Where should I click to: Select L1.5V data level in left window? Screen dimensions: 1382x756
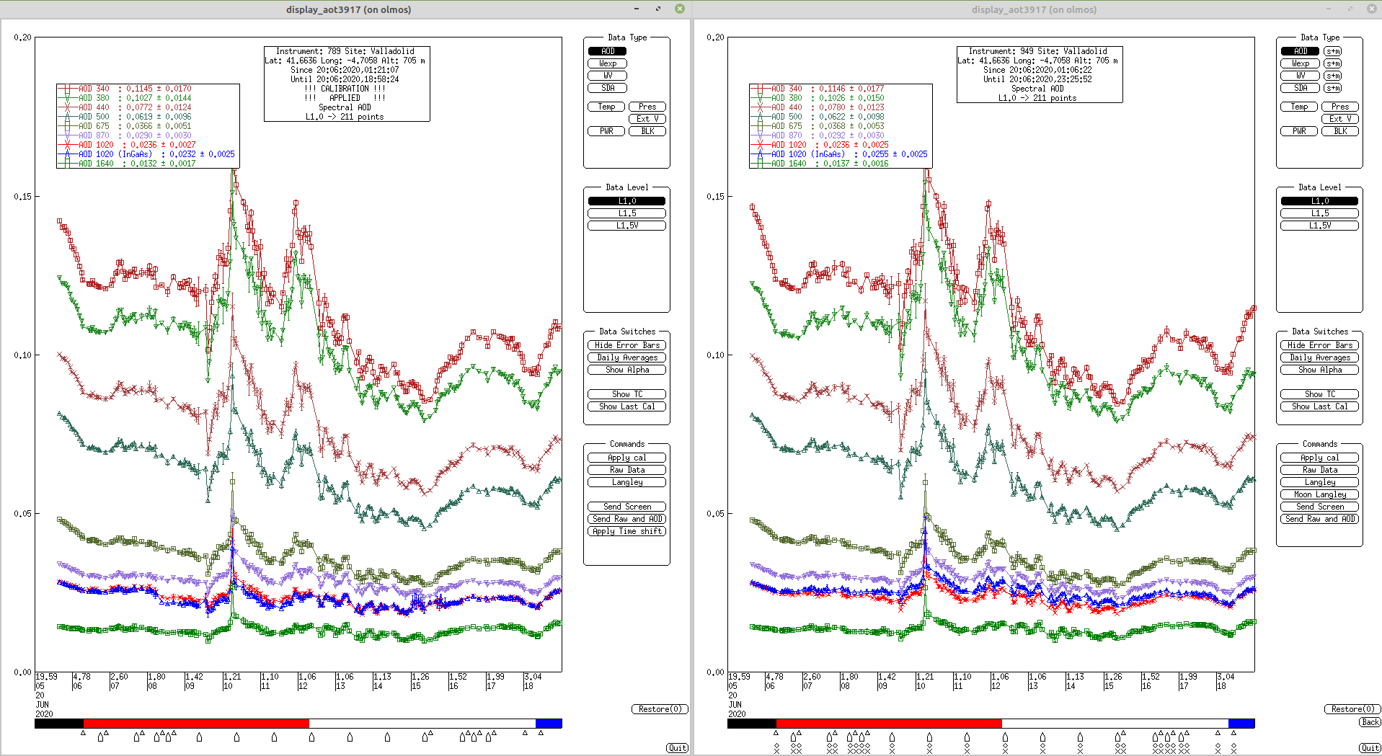[626, 226]
